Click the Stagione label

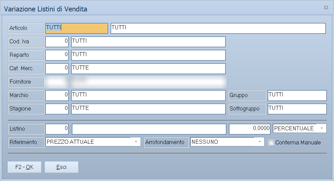pyautogui.click(x=26, y=109)
